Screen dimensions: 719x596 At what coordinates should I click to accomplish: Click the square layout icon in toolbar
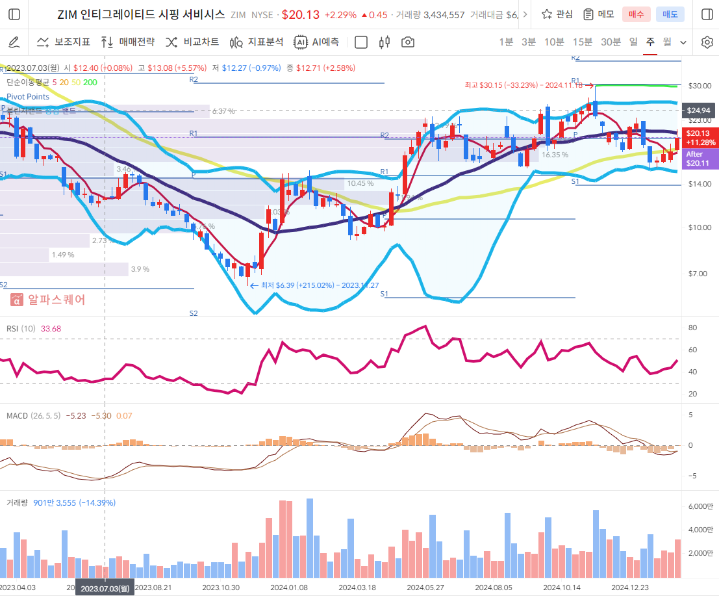(361, 42)
